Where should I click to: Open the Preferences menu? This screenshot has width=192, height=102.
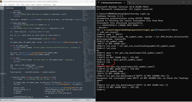pos(47,5)
